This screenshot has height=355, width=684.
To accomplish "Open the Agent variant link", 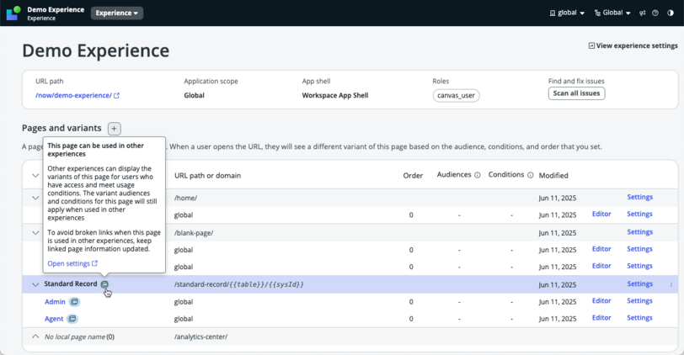I will (54, 319).
